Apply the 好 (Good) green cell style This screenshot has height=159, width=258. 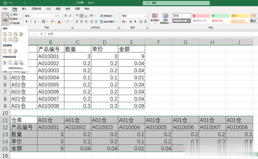pyautogui.click(x=220, y=16)
